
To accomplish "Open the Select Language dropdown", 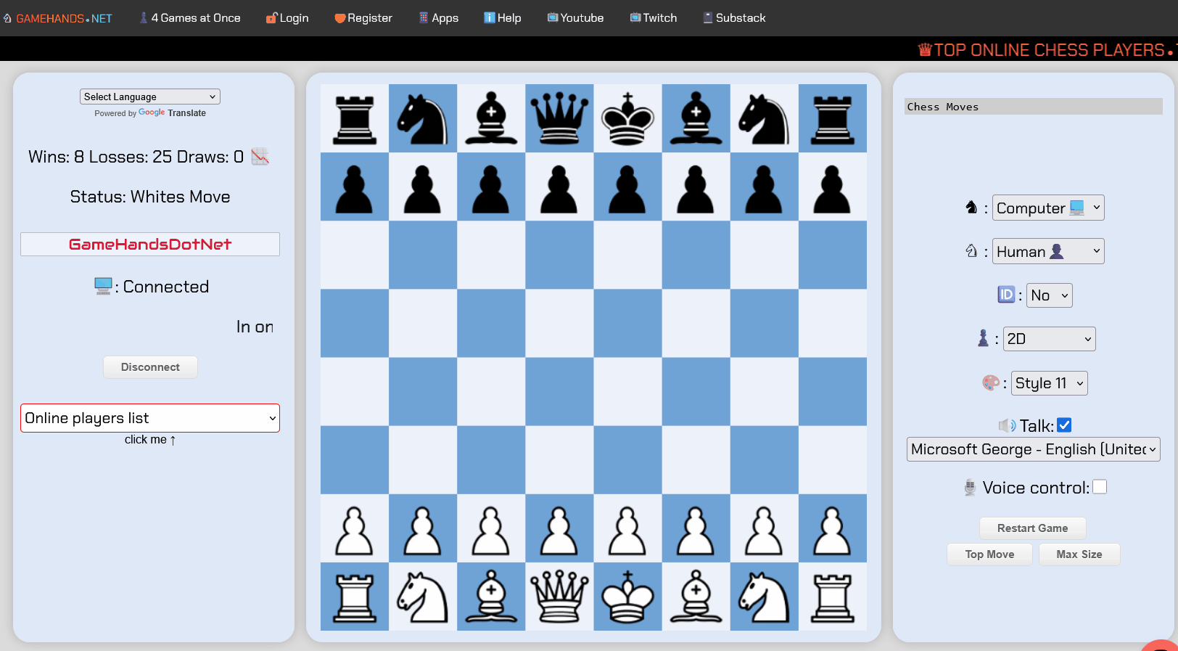I will coord(149,97).
